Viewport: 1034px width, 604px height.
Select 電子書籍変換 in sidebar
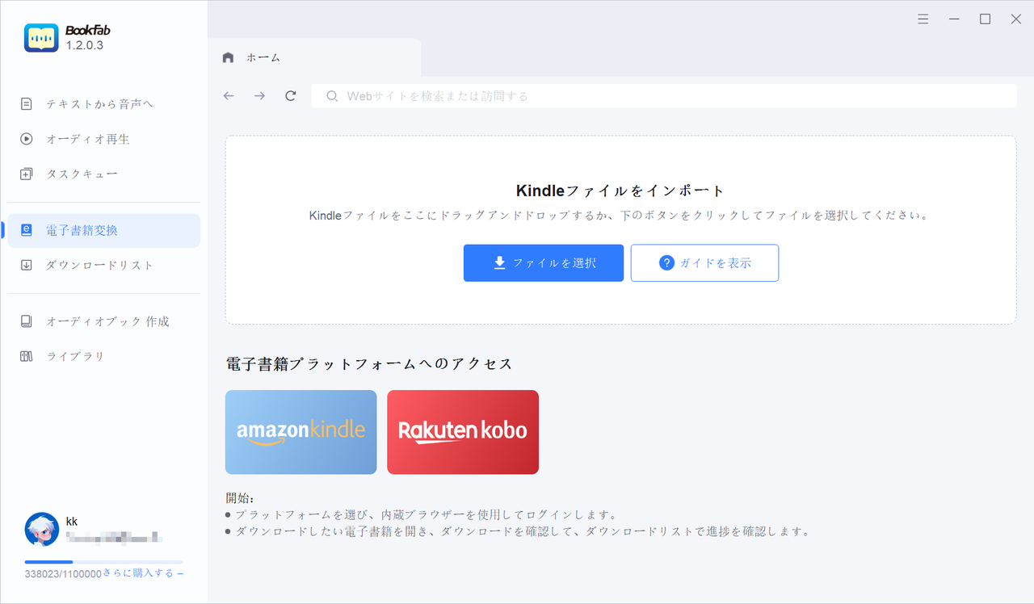point(103,230)
